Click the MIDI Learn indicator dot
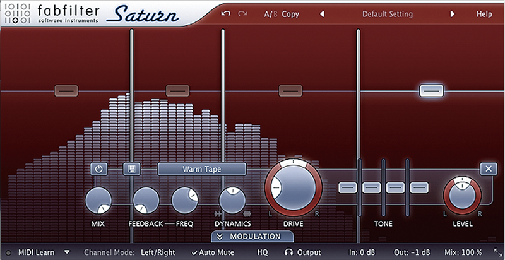Screen dimensions: 505x260 8,252
